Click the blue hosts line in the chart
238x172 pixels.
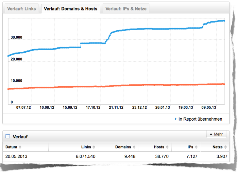click(153, 29)
